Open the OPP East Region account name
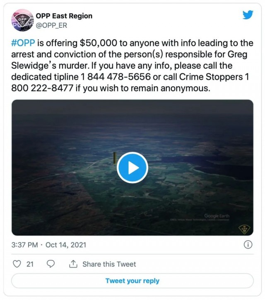 pyautogui.click(x=65, y=16)
